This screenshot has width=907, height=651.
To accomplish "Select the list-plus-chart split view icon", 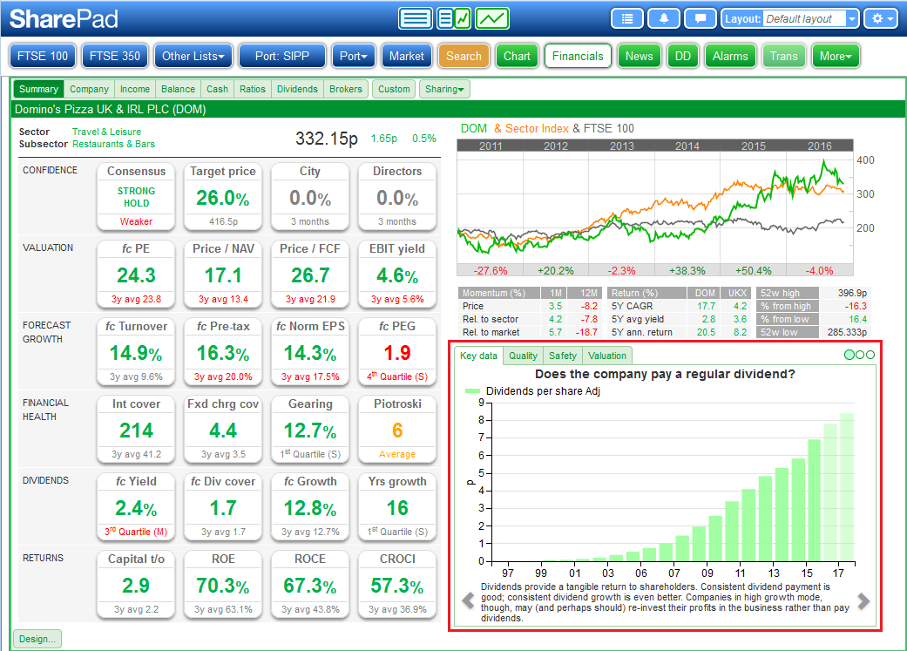I will click(x=454, y=18).
